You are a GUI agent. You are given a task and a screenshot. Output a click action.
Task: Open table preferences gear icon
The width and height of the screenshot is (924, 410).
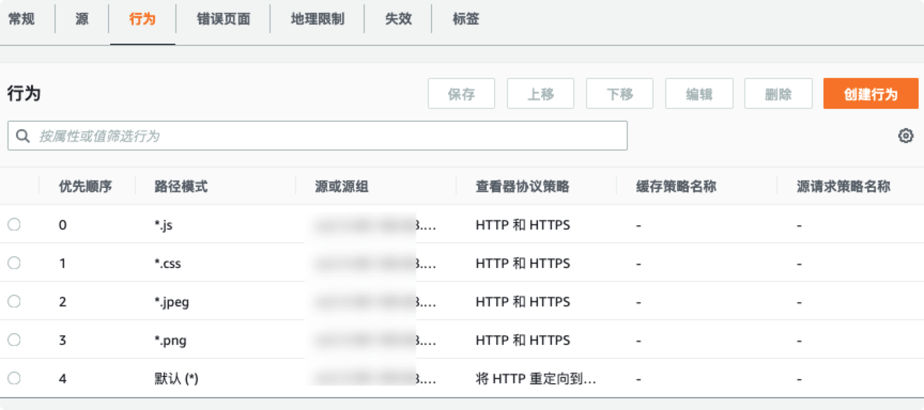click(905, 136)
